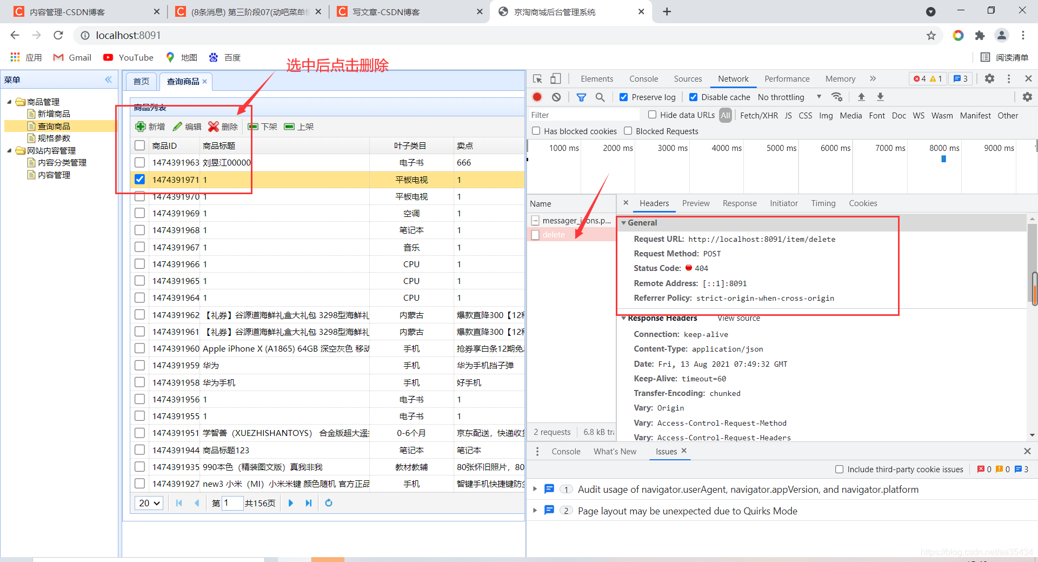Click the 编辑 edit pencil button
This screenshot has width=1038, height=562.
tap(187, 127)
